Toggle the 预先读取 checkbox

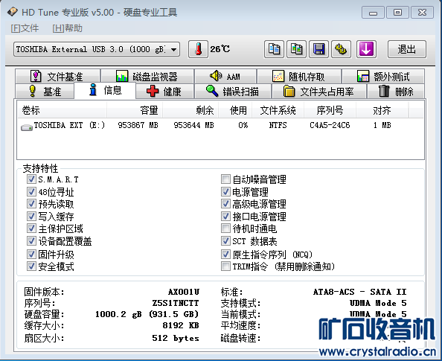[31, 204]
